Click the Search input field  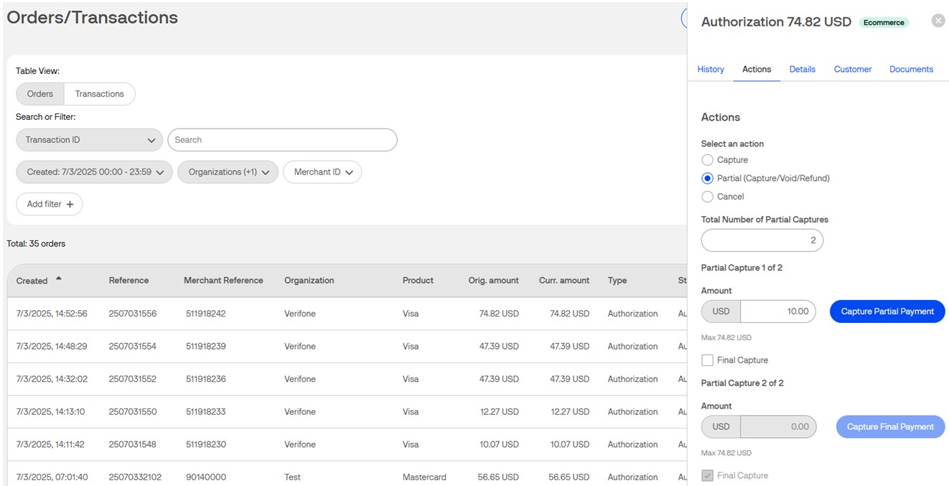pos(282,140)
